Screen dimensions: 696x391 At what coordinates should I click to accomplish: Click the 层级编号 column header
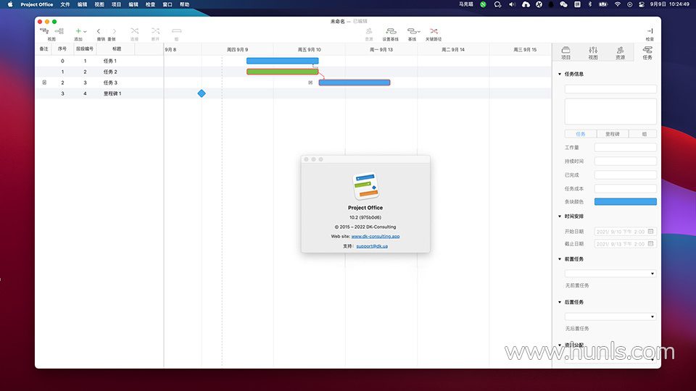(x=84, y=49)
